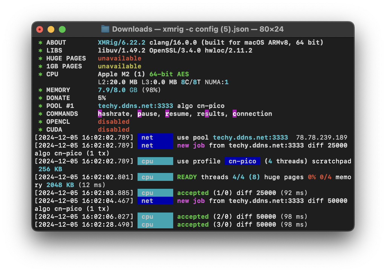Click 'threads 4/4 (8)' value

tap(231, 177)
